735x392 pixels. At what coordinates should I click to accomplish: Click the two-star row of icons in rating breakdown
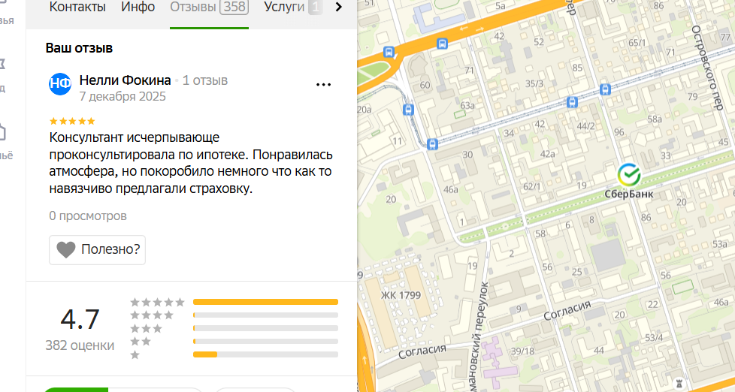pos(141,342)
